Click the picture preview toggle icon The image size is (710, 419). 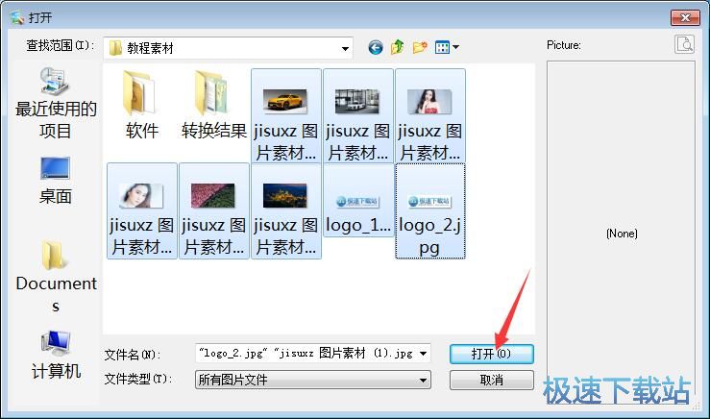[683, 44]
